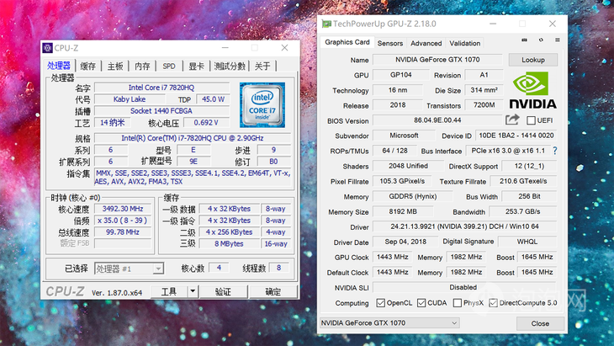Switch to the 处理器 tab in CPU-Z
The image size is (614, 346).
click(x=59, y=66)
